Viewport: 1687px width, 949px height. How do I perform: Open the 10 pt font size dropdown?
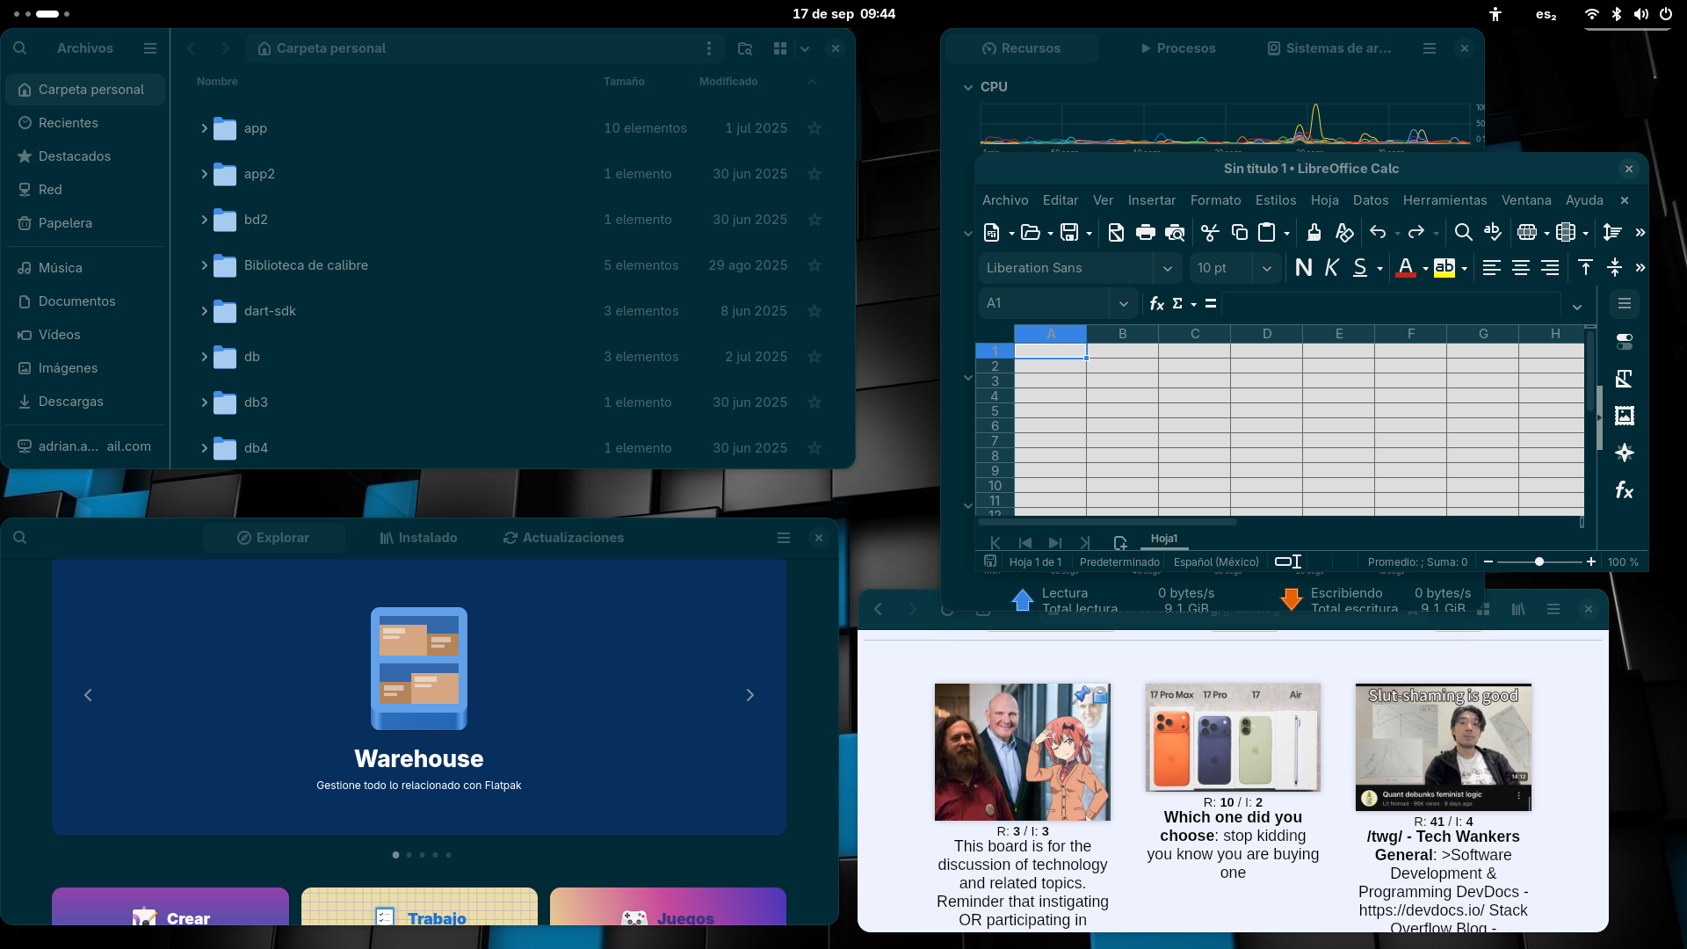pos(1267,268)
